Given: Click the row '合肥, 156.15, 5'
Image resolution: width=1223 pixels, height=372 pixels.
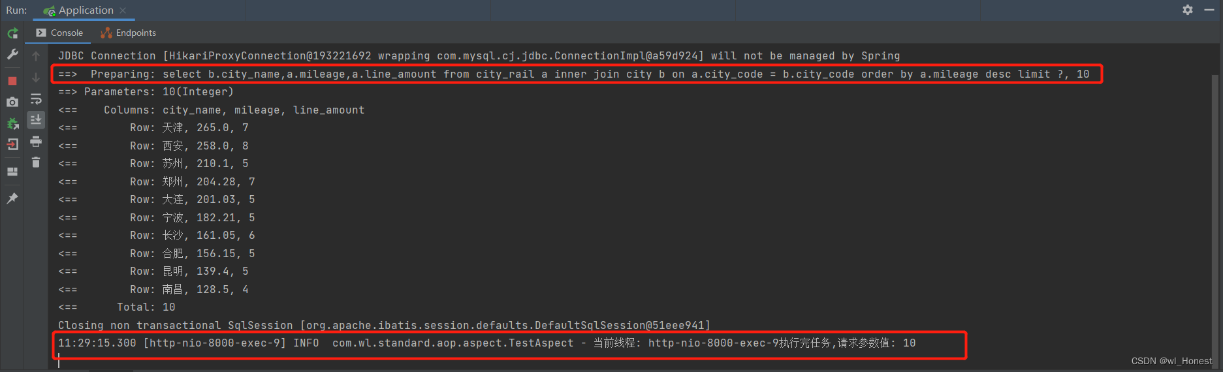Looking at the screenshot, I should (157, 254).
